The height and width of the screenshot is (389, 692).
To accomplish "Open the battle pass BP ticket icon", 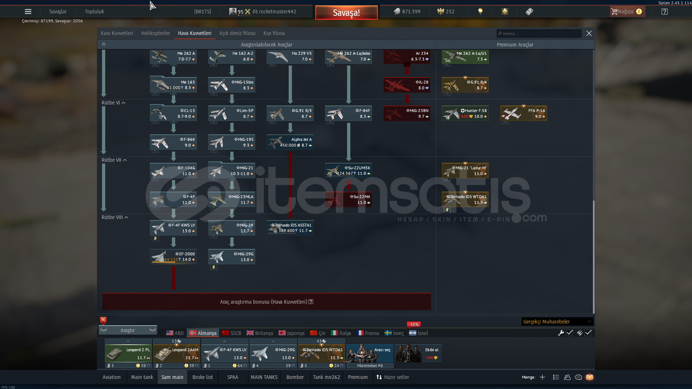I will click(529, 12).
